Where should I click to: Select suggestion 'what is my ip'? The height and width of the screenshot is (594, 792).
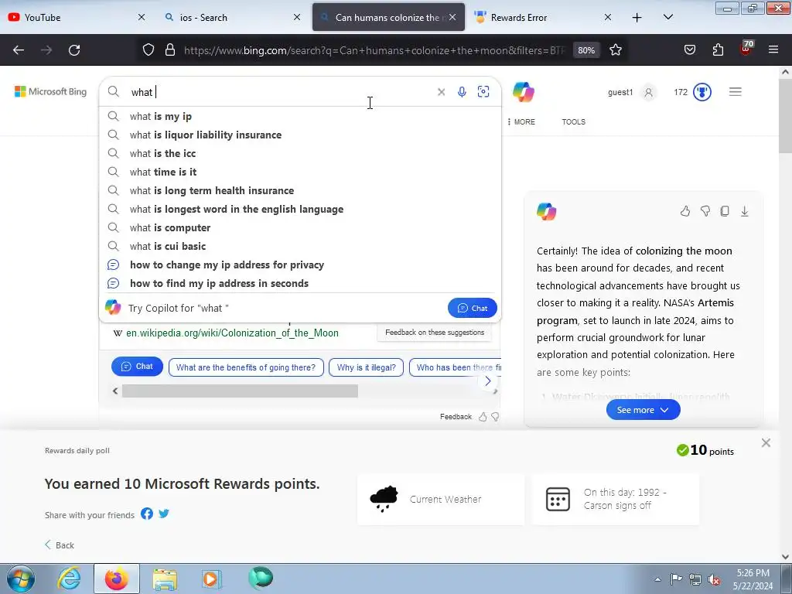(300, 116)
